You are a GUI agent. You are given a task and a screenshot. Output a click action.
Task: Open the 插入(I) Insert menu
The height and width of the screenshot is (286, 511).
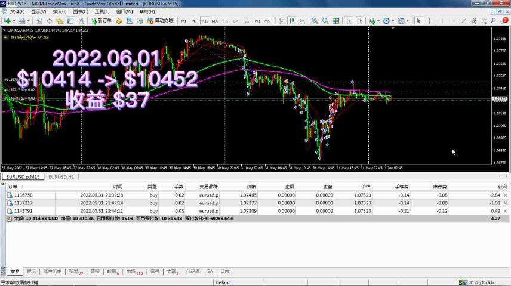[59, 11]
